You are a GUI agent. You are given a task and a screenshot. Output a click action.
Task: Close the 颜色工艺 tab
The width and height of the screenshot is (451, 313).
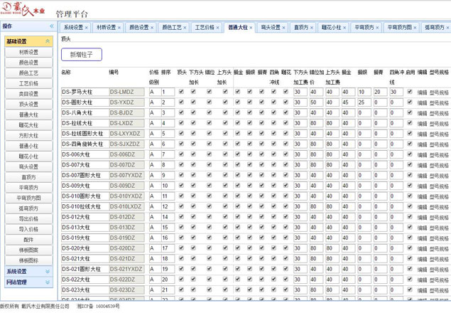pos(185,28)
